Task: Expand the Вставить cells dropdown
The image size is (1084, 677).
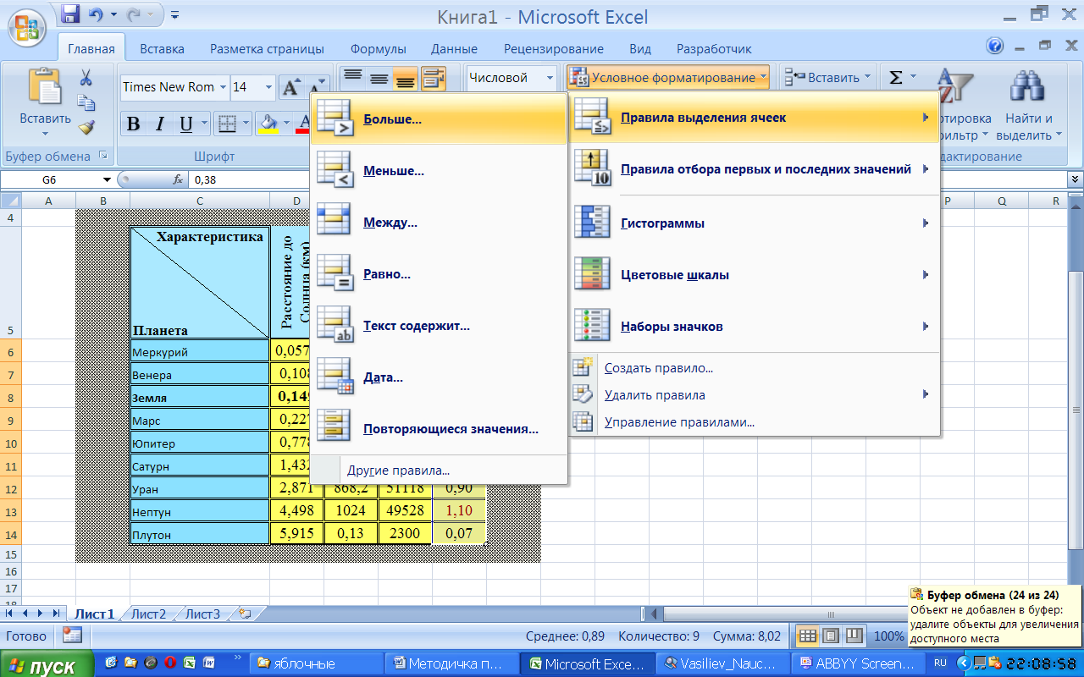Action: 866,78
